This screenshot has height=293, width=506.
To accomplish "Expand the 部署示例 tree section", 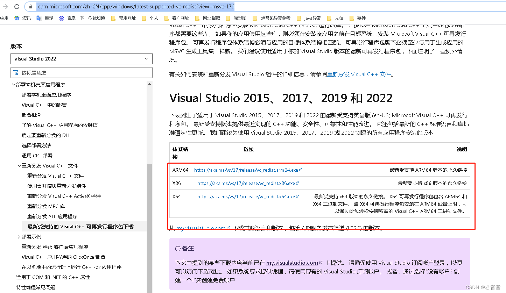I will tap(19, 237).
